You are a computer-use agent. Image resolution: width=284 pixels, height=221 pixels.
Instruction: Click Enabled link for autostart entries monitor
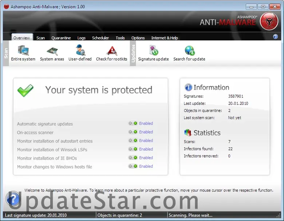coord(146,140)
